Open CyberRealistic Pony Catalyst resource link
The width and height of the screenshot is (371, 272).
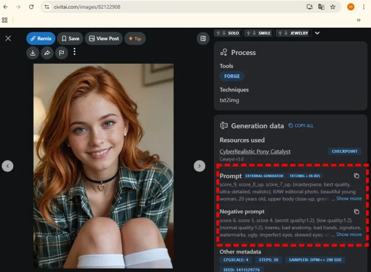point(255,152)
